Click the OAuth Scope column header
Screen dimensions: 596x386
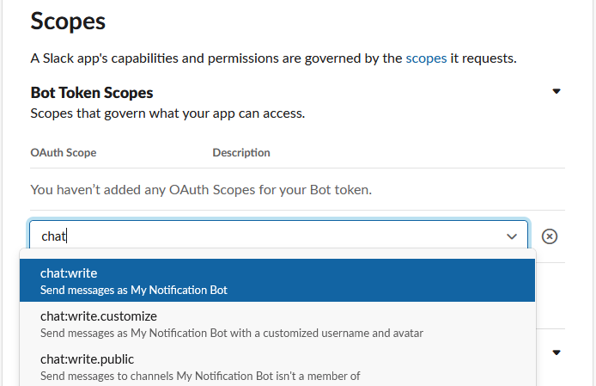tap(63, 153)
